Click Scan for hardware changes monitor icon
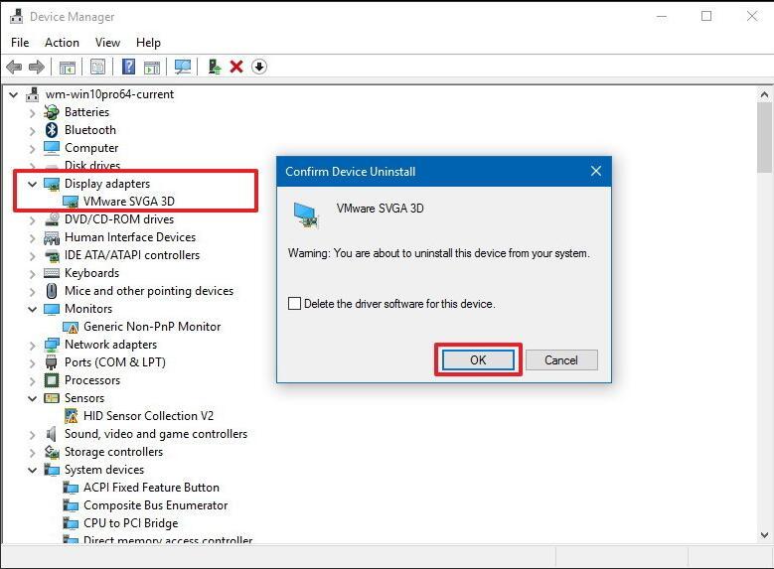Screen dimensions: 774x569 click(183, 67)
